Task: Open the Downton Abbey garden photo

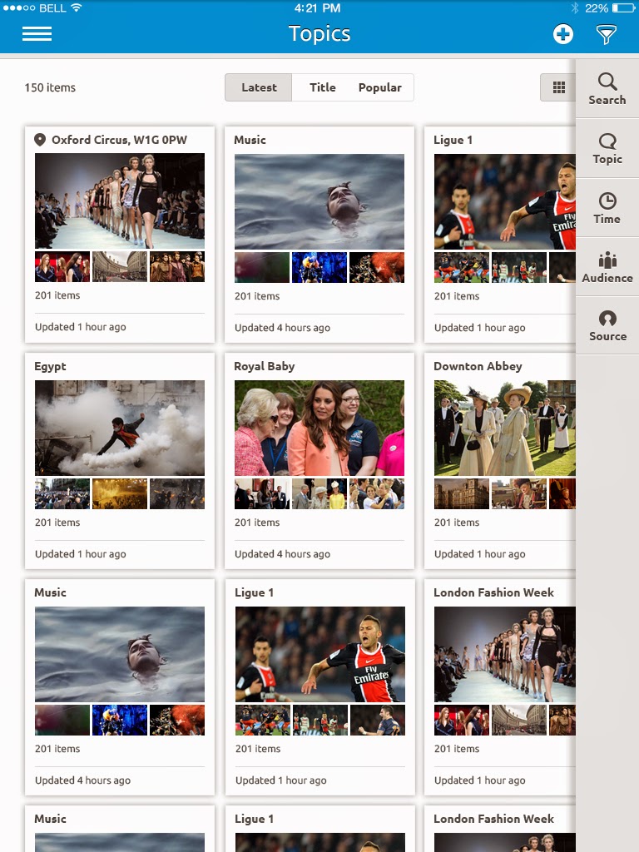Action: [x=505, y=428]
